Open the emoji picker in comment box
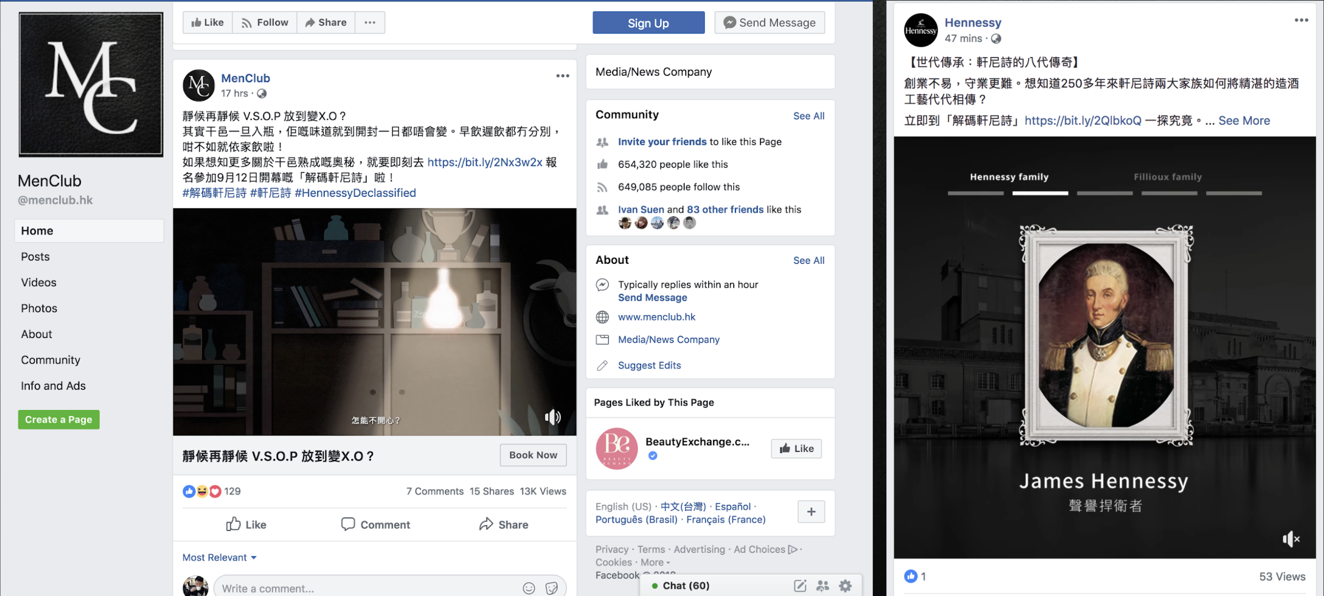Image resolution: width=1324 pixels, height=596 pixels. (x=528, y=588)
